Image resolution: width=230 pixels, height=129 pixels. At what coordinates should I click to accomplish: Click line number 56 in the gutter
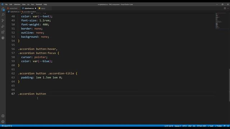click(x=13, y=49)
